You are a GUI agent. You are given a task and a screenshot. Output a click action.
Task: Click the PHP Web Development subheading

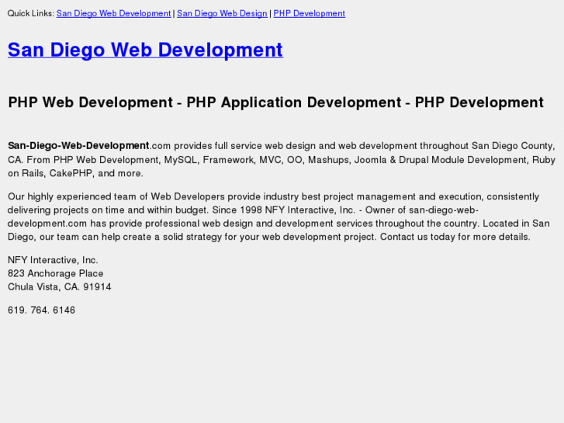click(275, 102)
